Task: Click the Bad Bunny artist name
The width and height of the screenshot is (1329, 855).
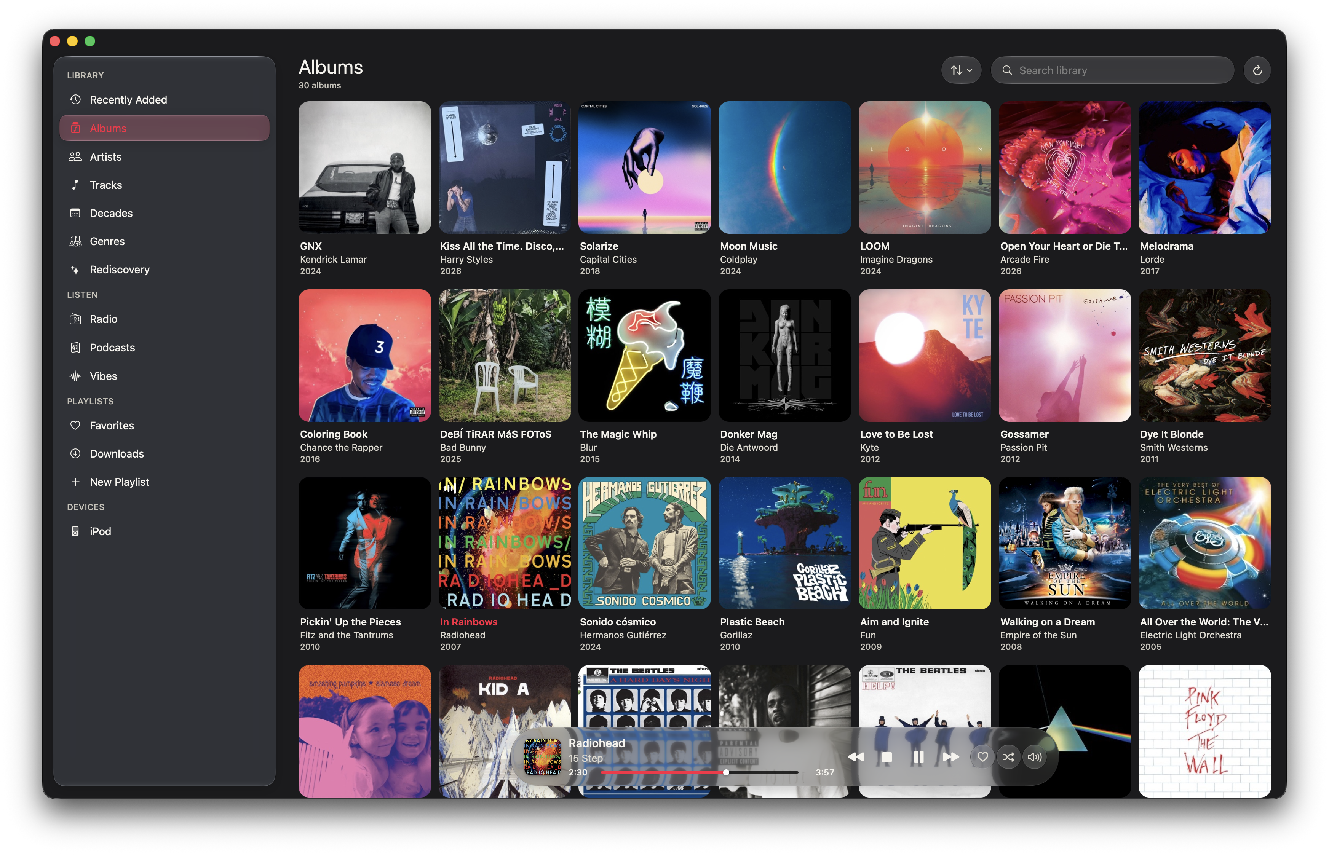Action: pyautogui.click(x=463, y=448)
